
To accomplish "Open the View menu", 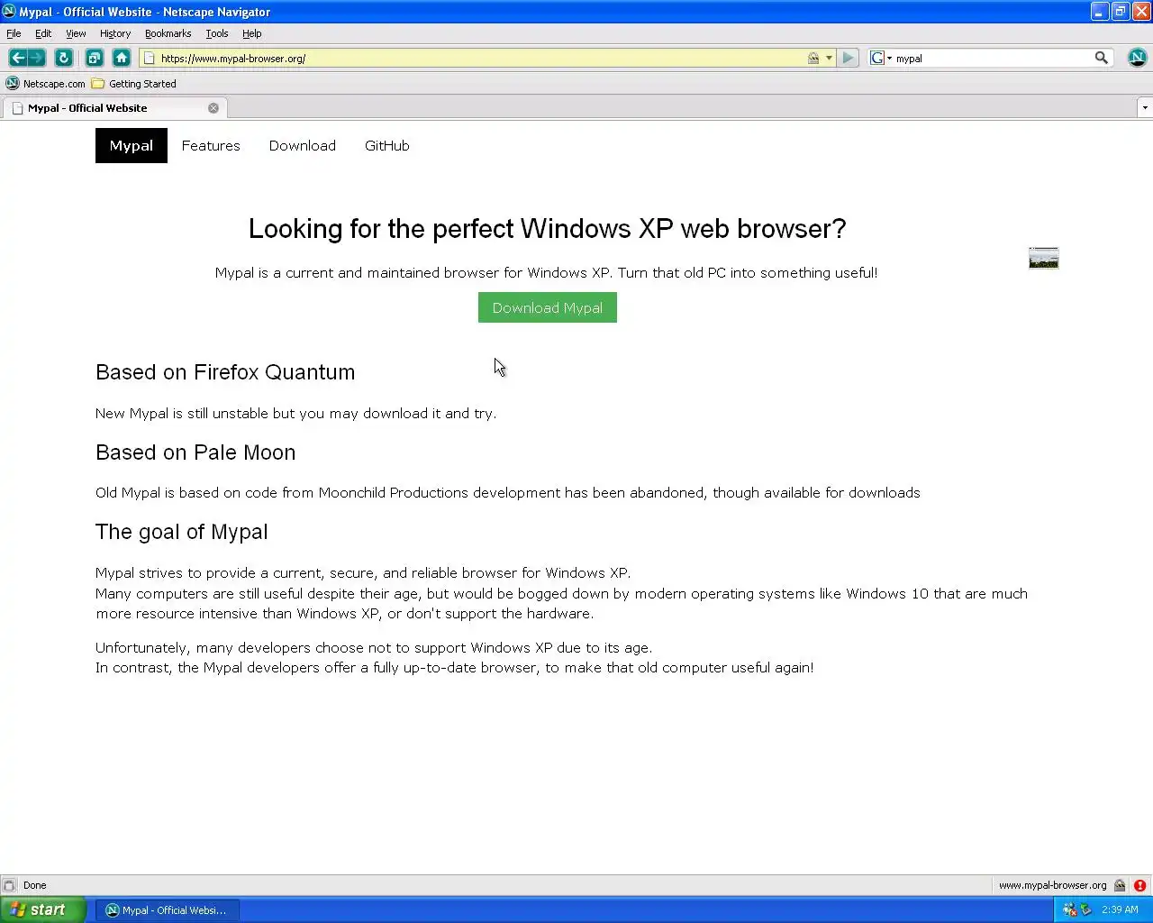I will click(76, 33).
